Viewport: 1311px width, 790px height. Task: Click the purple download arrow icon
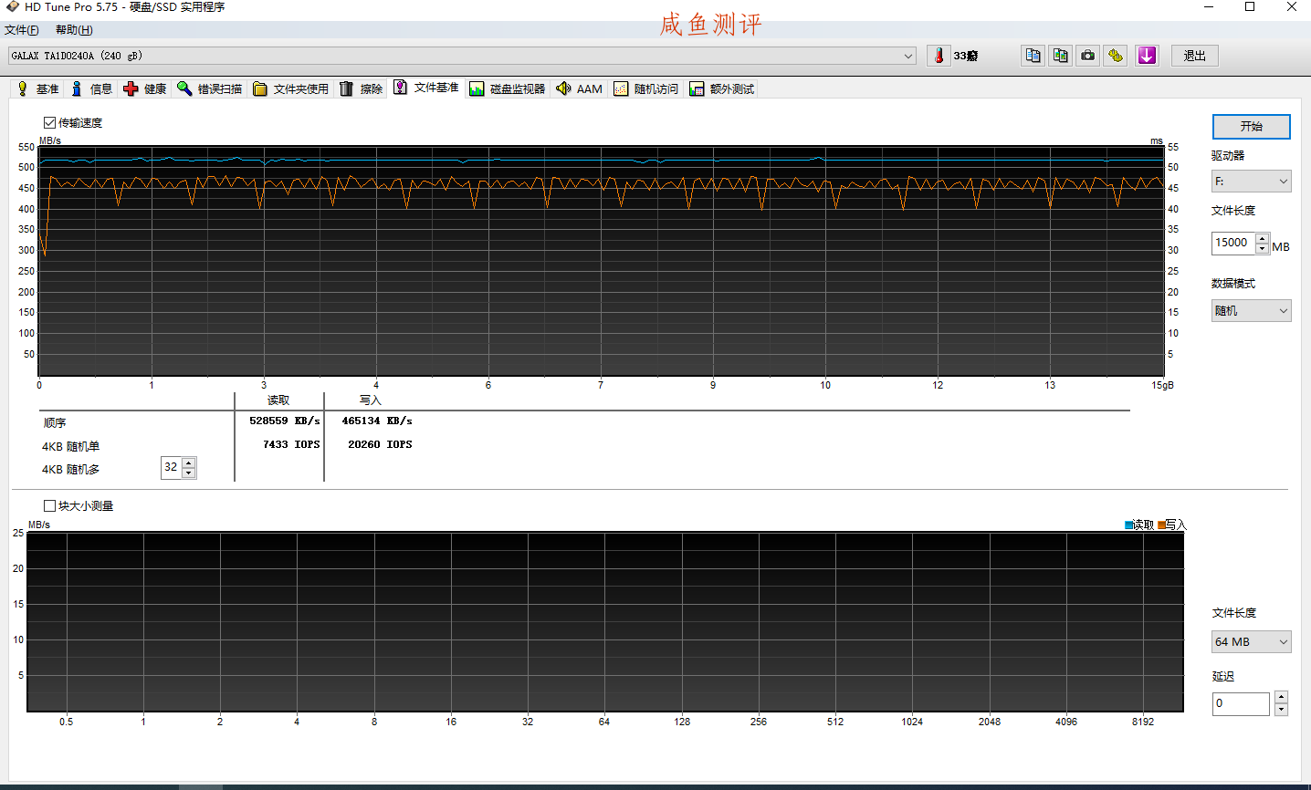click(1147, 56)
